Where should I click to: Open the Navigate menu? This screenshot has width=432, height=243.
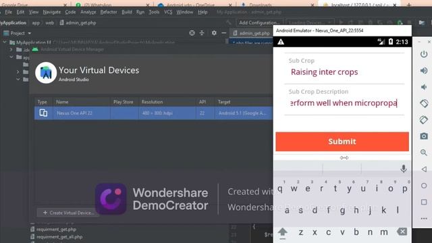point(52,12)
